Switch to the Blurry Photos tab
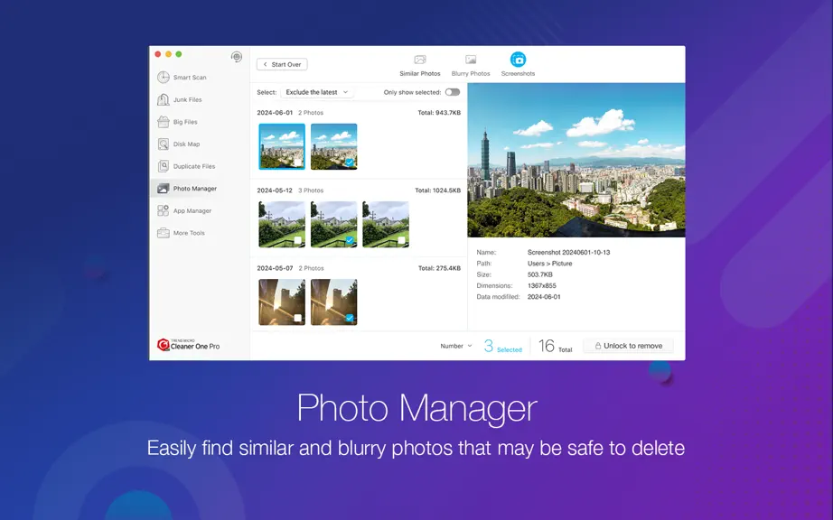Viewport: 833px width, 520px height. click(471, 66)
